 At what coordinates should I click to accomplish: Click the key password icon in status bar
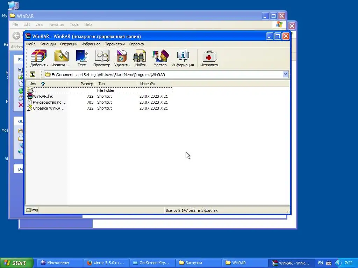tap(35, 210)
